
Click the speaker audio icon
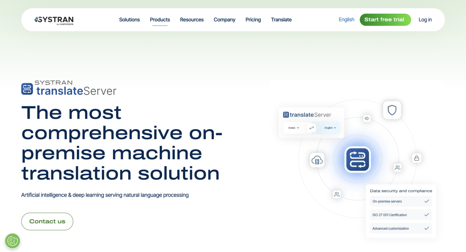pyautogui.click(x=367, y=118)
